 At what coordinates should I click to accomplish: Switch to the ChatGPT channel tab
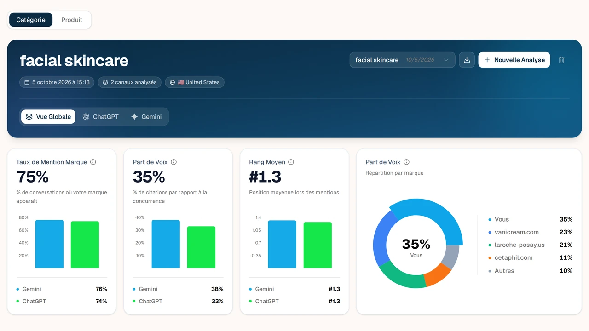pos(101,117)
